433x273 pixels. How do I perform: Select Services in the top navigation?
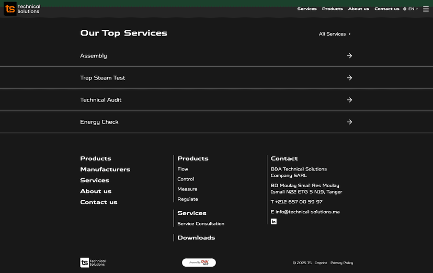point(307,9)
